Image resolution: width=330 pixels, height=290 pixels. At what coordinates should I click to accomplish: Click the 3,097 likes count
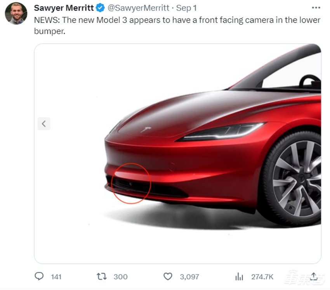coord(189,276)
